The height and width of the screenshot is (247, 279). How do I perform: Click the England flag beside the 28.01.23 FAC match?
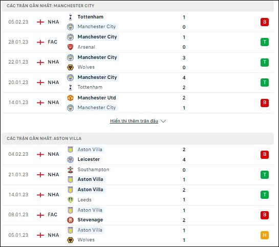[x=40, y=42]
